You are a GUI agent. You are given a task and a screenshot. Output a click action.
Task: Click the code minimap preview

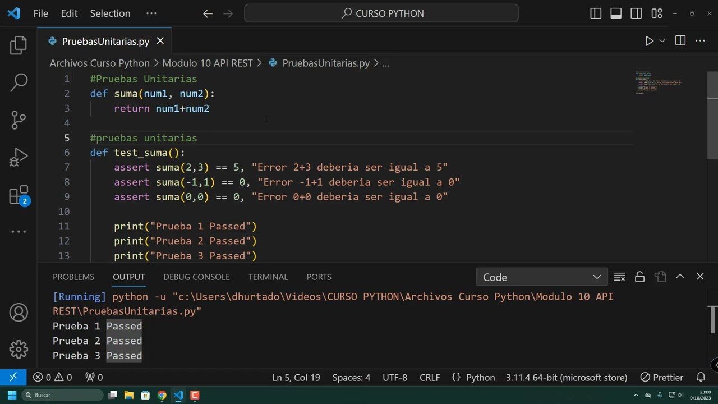(659, 82)
